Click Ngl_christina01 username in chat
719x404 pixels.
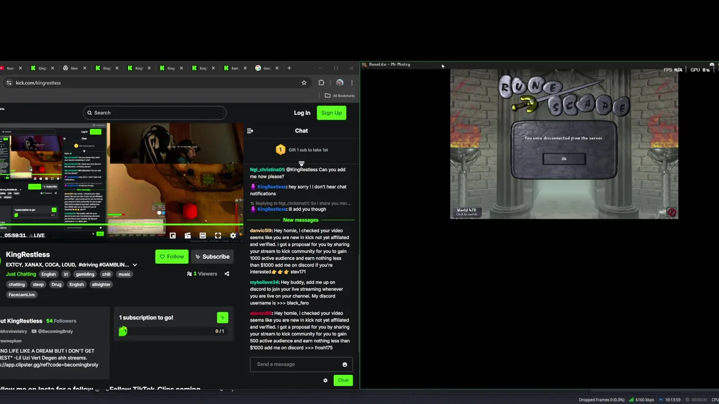267,169
